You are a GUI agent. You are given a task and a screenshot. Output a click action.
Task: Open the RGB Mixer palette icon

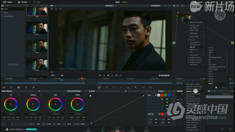tap(26, 88)
